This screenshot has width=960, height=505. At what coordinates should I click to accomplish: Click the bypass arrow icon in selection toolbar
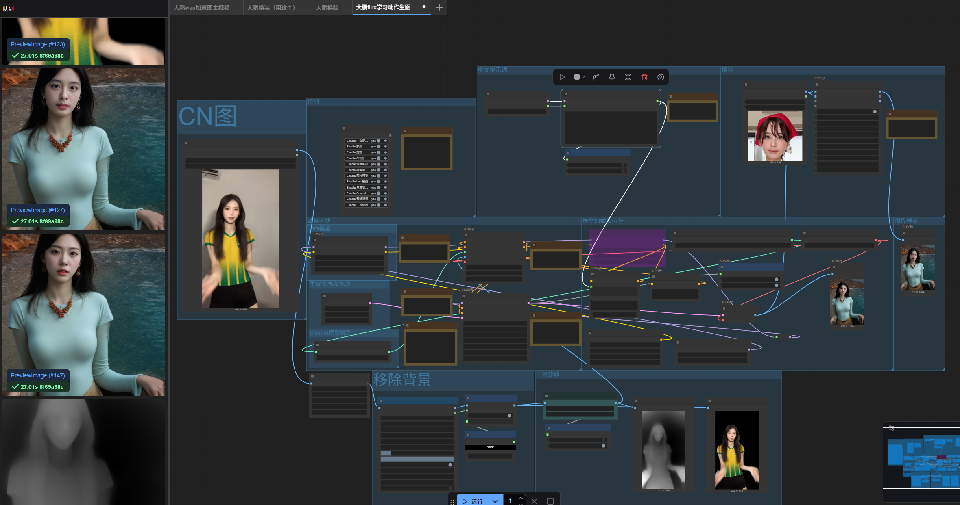coord(596,77)
